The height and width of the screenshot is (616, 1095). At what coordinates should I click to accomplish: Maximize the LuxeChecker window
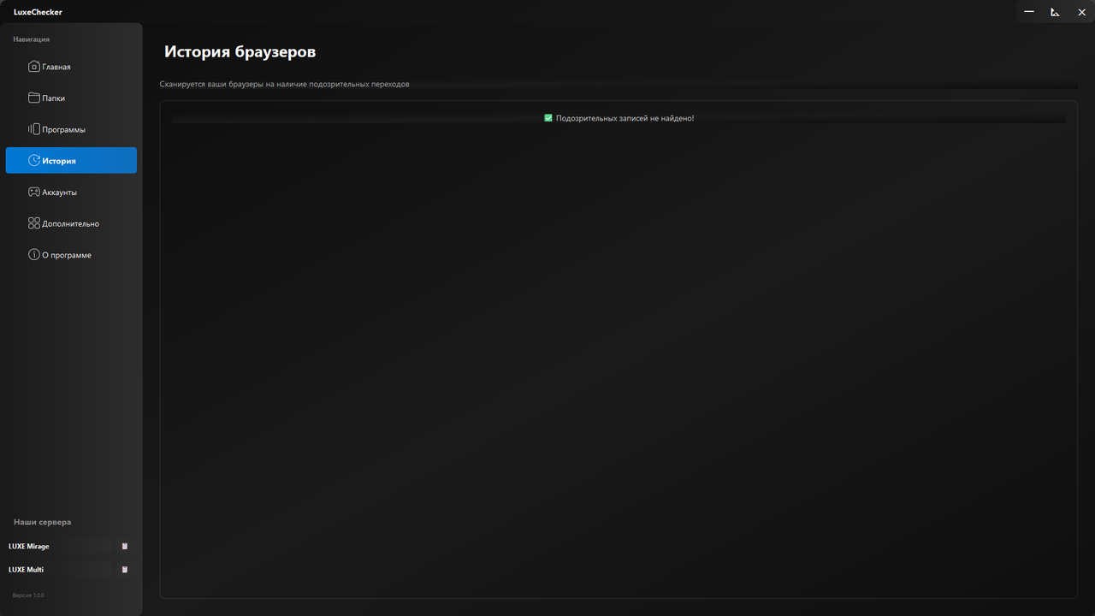1056,12
